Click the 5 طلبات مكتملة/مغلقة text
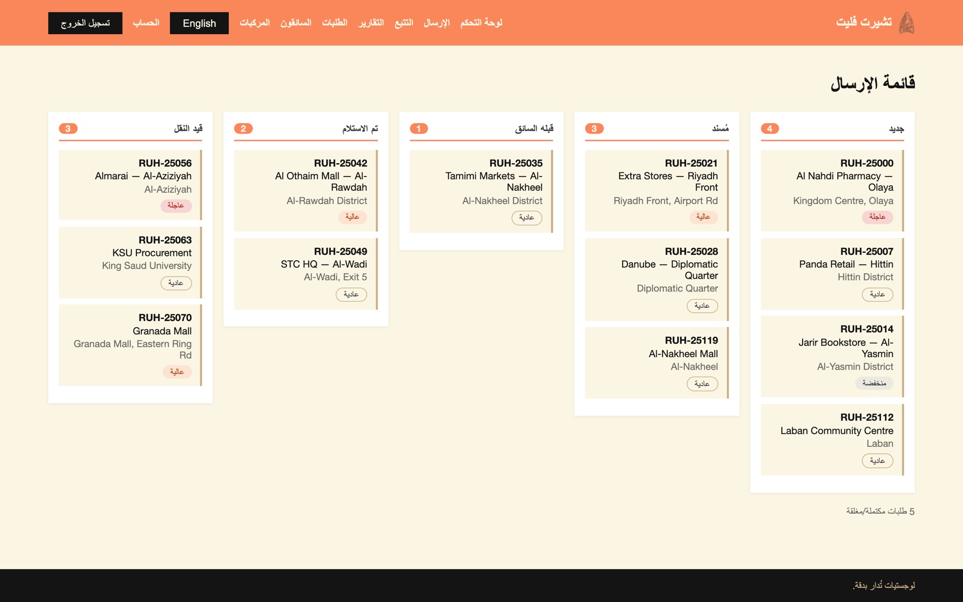The width and height of the screenshot is (963, 602). (x=881, y=511)
